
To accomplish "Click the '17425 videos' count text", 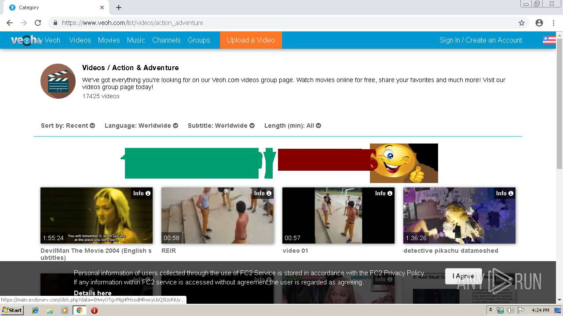I will tap(101, 96).
